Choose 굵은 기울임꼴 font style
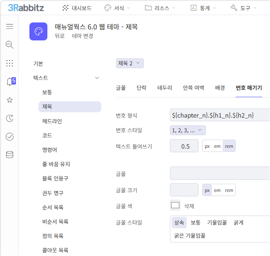 190,236
